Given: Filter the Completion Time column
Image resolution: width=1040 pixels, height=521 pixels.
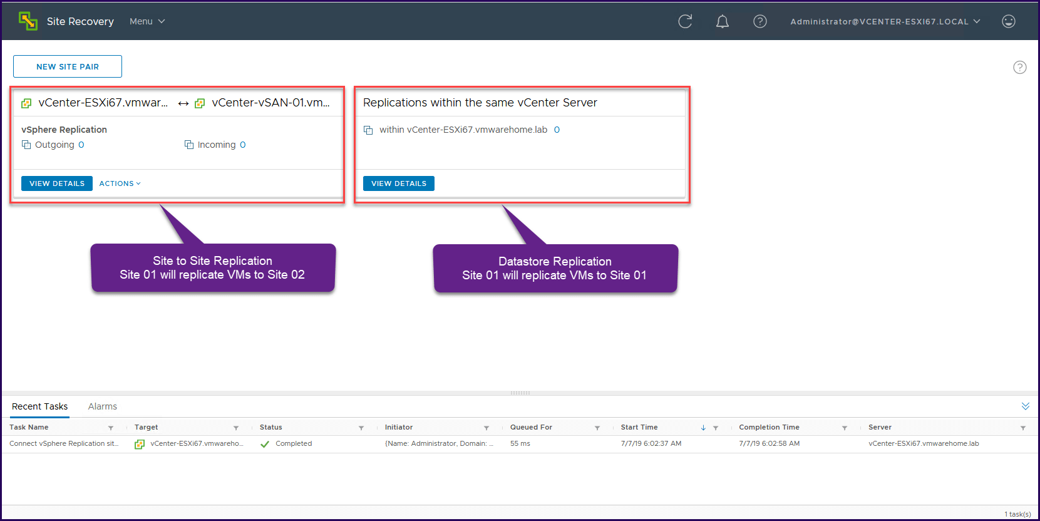Looking at the screenshot, I should pos(845,428).
